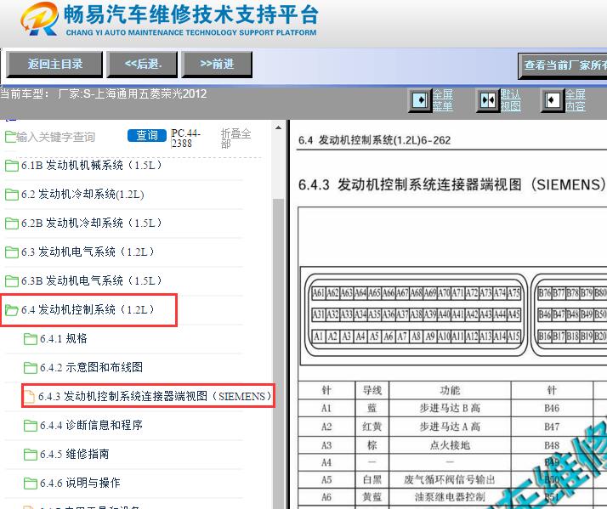Collapse 6.4 发动机控制系统（1.2L）
This screenshot has width=607, height=509.
(88, 309)
